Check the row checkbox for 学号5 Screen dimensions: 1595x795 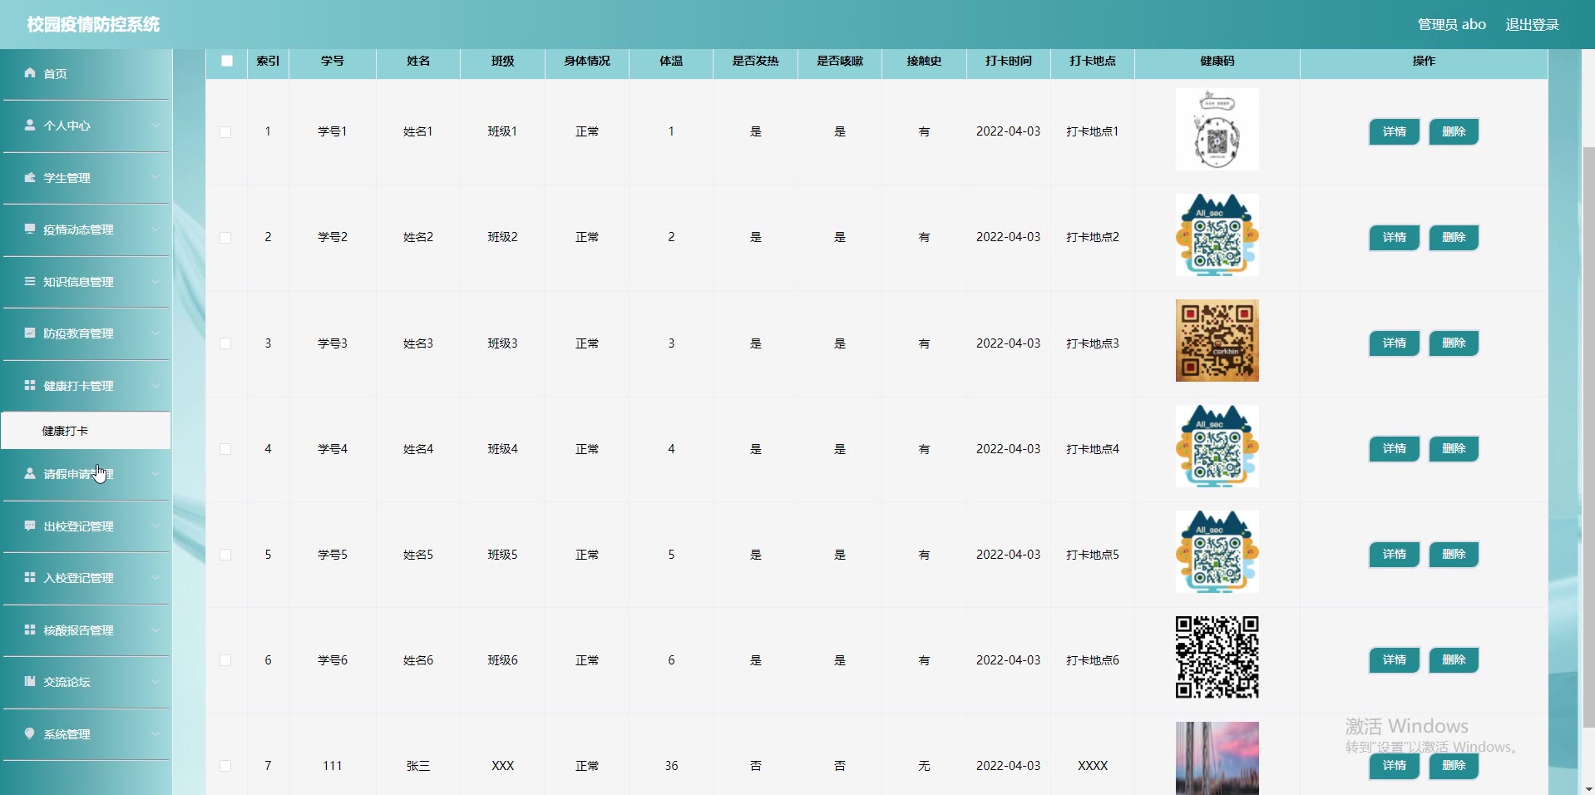tap(225, 555)
